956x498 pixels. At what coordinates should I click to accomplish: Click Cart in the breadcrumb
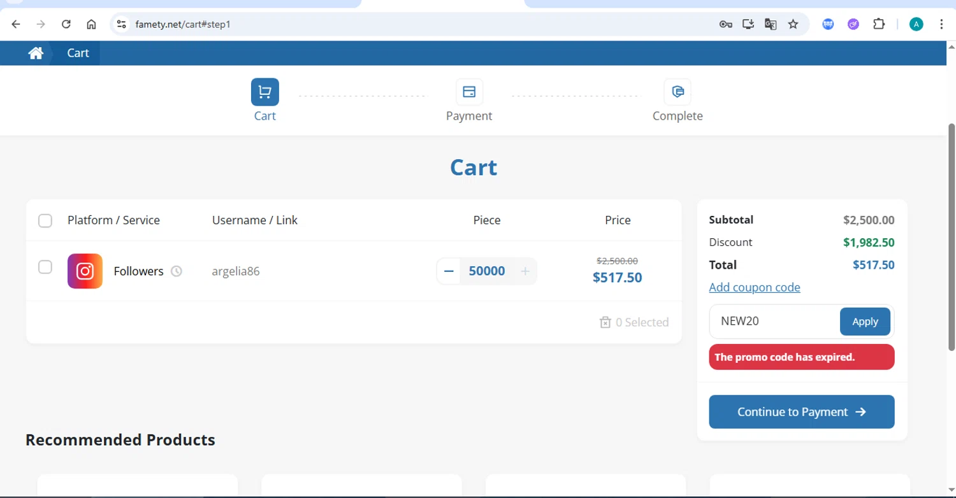coord(78,53)
